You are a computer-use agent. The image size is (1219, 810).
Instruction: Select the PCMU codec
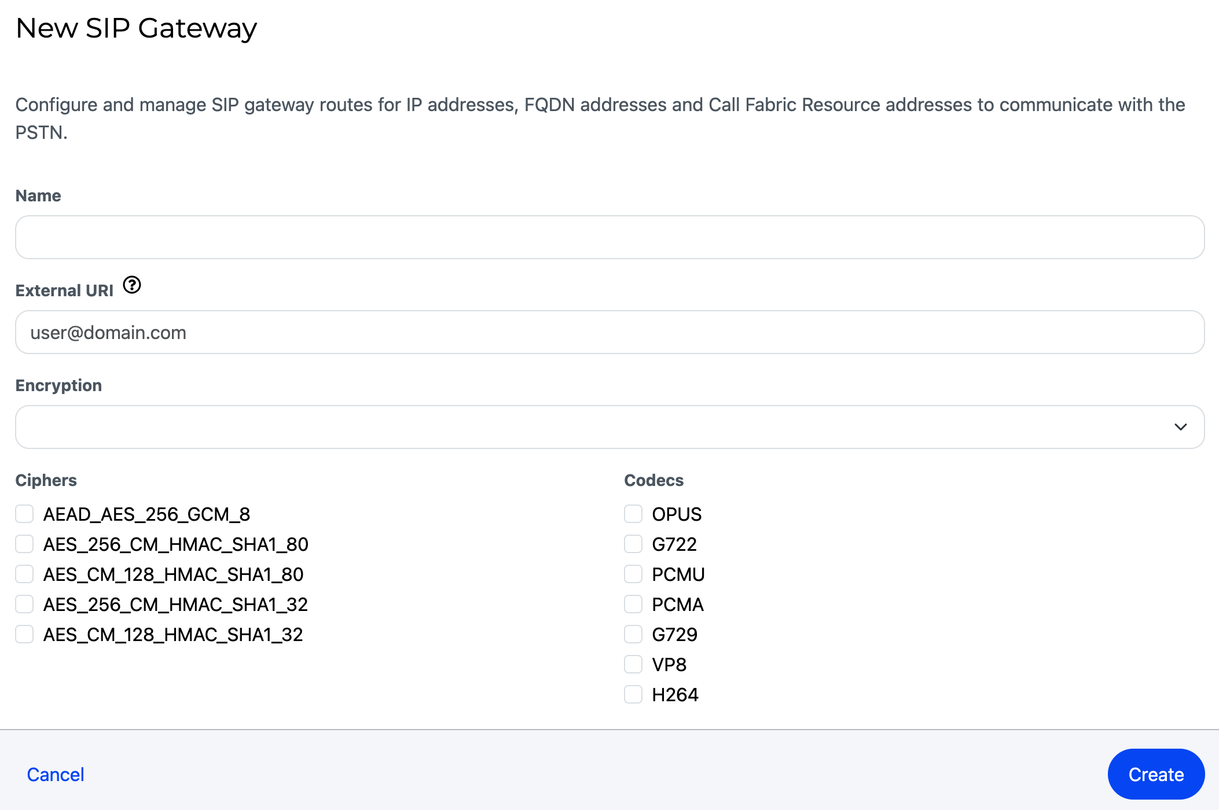coord(633,574)
